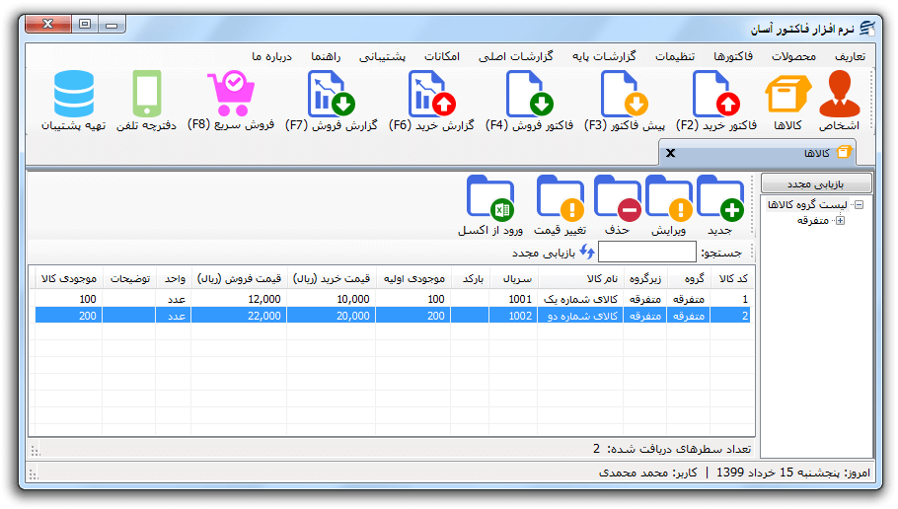898x509 pixels.
Task: Select row کالای شماره دو
Action: coord(393,316)
